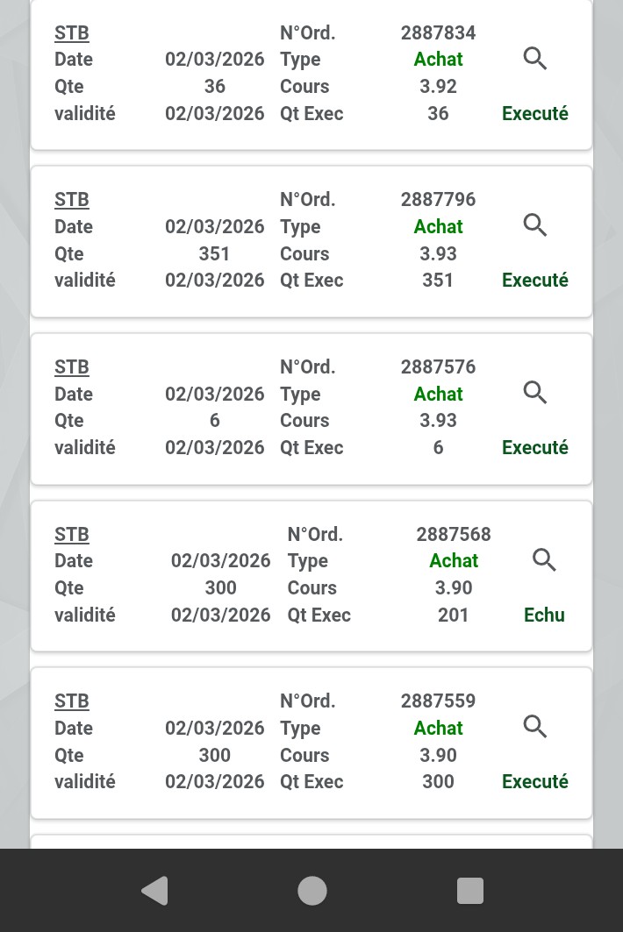
Task: Inspect order 2887568 via magnifier icon
Action: click(544, 560)
